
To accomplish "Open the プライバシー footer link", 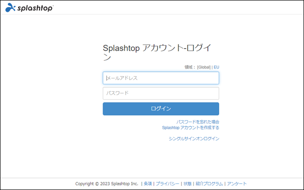I will click(168, 184).
